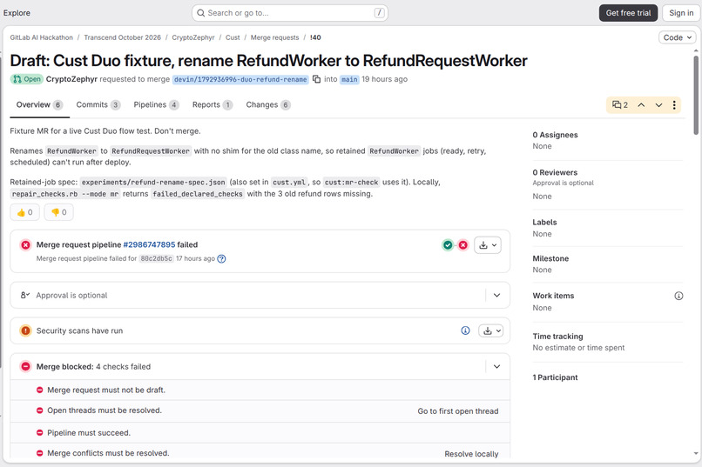The width and height of the screenshot is (702, 467).
Task: Expand the Approval is optional section
Action: point(497,295)
